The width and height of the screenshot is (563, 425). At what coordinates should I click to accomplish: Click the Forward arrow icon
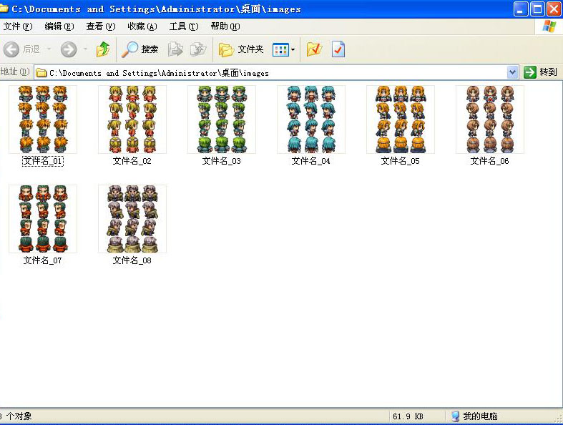point(69,49)
